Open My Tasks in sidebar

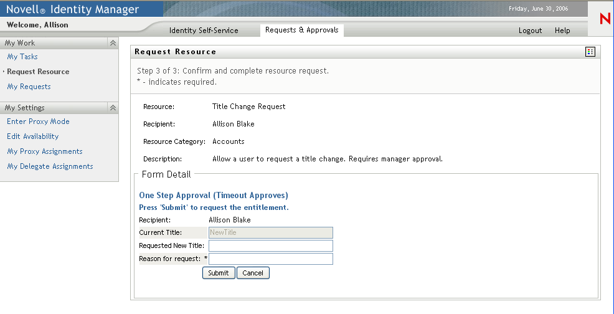click(22, 57)
